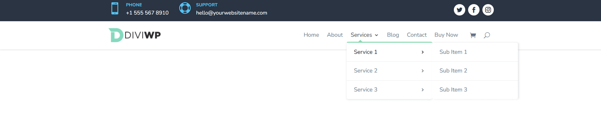Open the Twitter social icon

coord(459,10)
